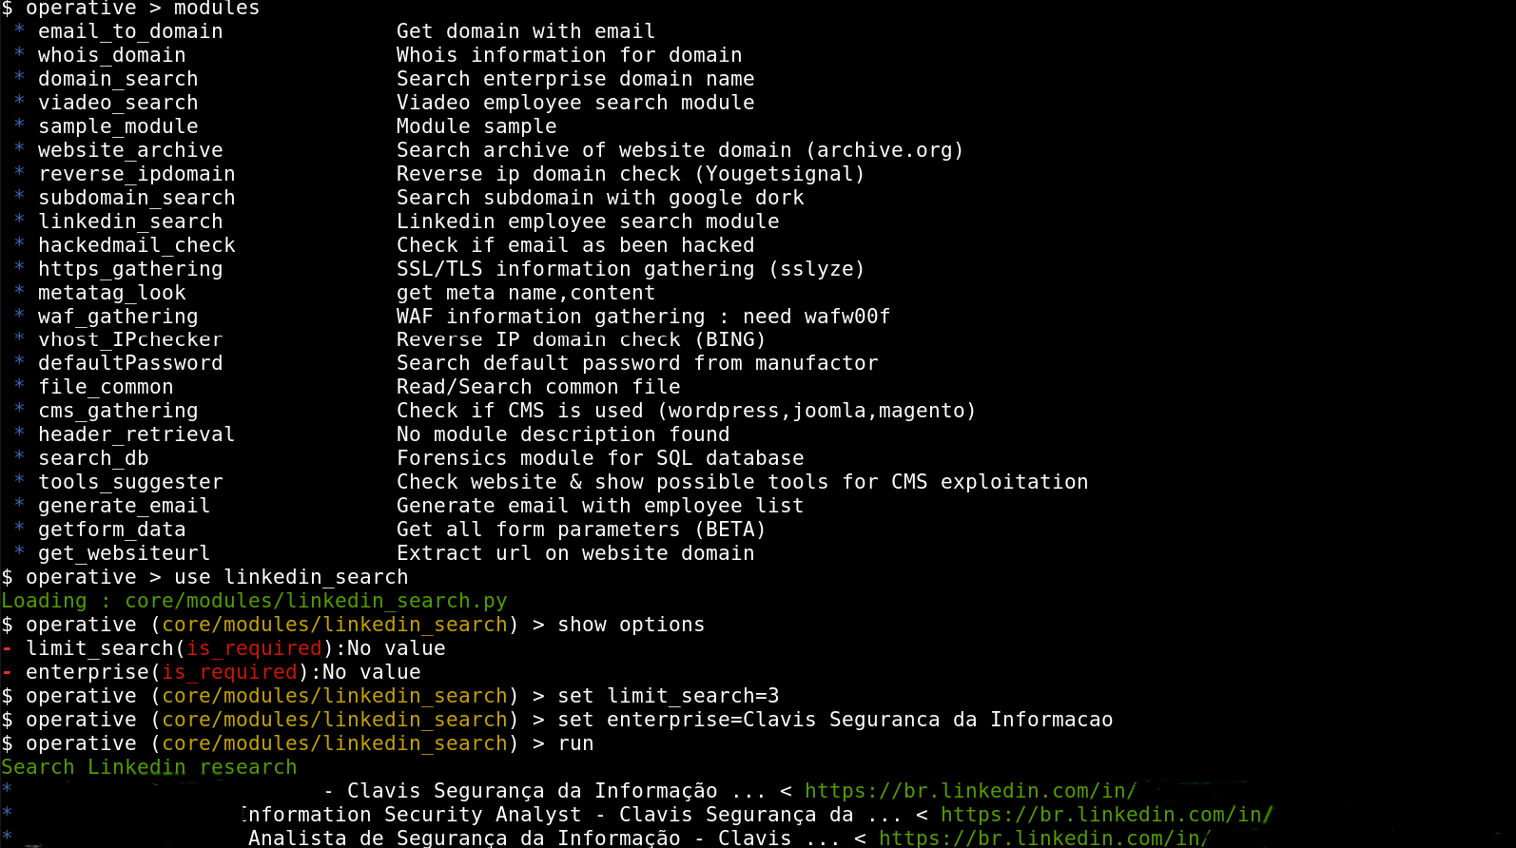This screenshot has height=848, width=1516.
Task: Click the waf_gathering module entry
Action: [118, 317]
